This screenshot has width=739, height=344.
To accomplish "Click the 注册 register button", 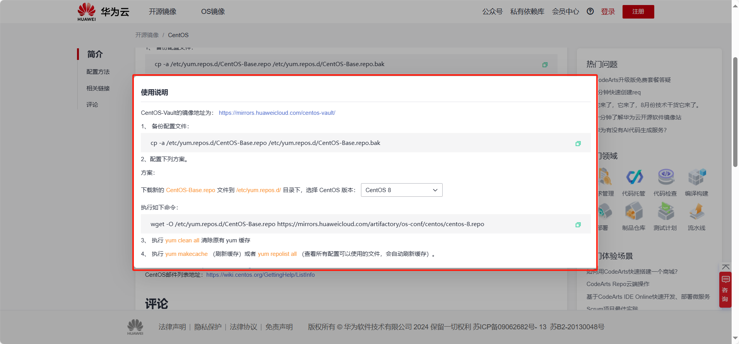I will tap(638, 12).
